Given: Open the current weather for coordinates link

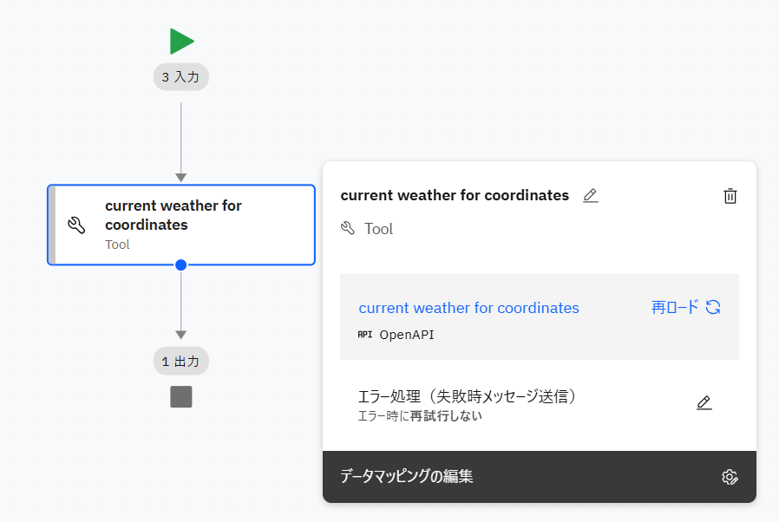Looking at the screenshot, I should (x=468, y=308).
